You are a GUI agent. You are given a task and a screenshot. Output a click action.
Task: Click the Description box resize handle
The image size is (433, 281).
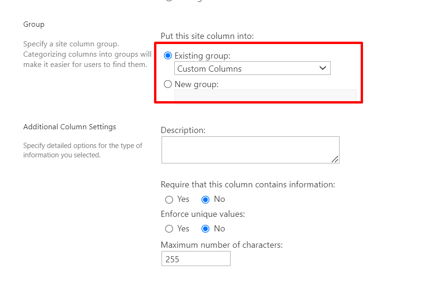click(x=335, y=159)
